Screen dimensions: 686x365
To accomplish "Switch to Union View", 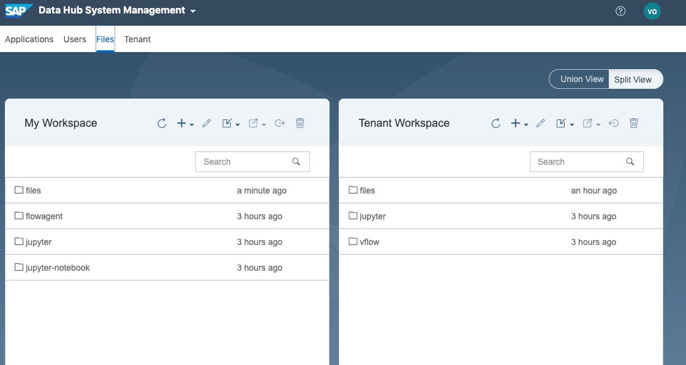I will [x=581, y=79].
